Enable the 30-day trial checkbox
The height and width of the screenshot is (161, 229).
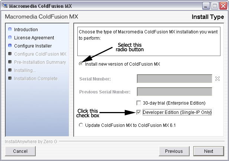coord(139,103)
